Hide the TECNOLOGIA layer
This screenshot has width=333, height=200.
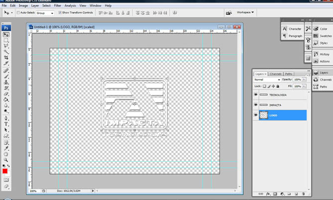click(256, 95)
